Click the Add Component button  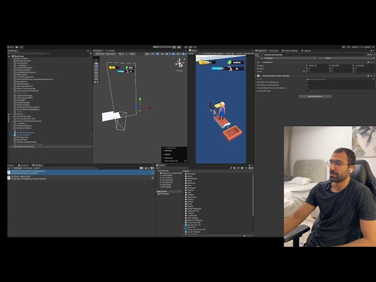(315, 96)
